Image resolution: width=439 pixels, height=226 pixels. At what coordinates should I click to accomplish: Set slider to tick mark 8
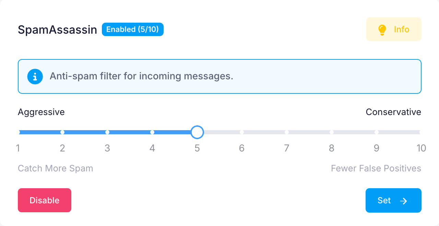pos(332,132)
